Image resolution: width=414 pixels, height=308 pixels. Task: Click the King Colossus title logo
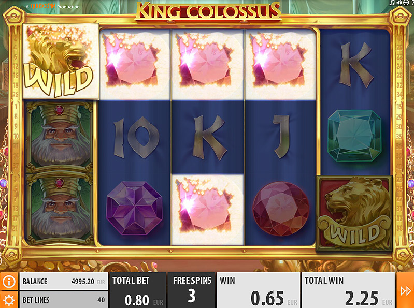(208, 11)
